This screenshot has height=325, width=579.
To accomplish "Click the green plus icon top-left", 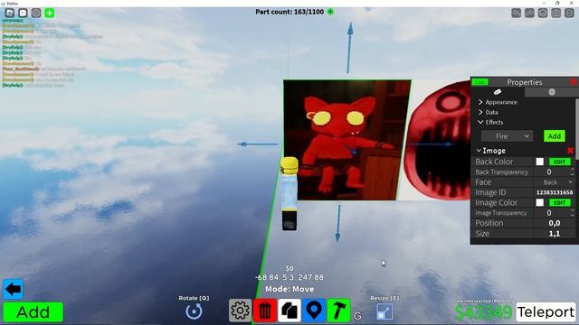I will point(50,13).
